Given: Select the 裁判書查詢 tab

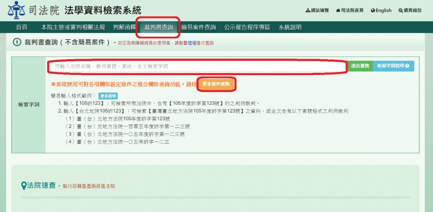Looking at the screenshot, I should [x=158, y=27].
